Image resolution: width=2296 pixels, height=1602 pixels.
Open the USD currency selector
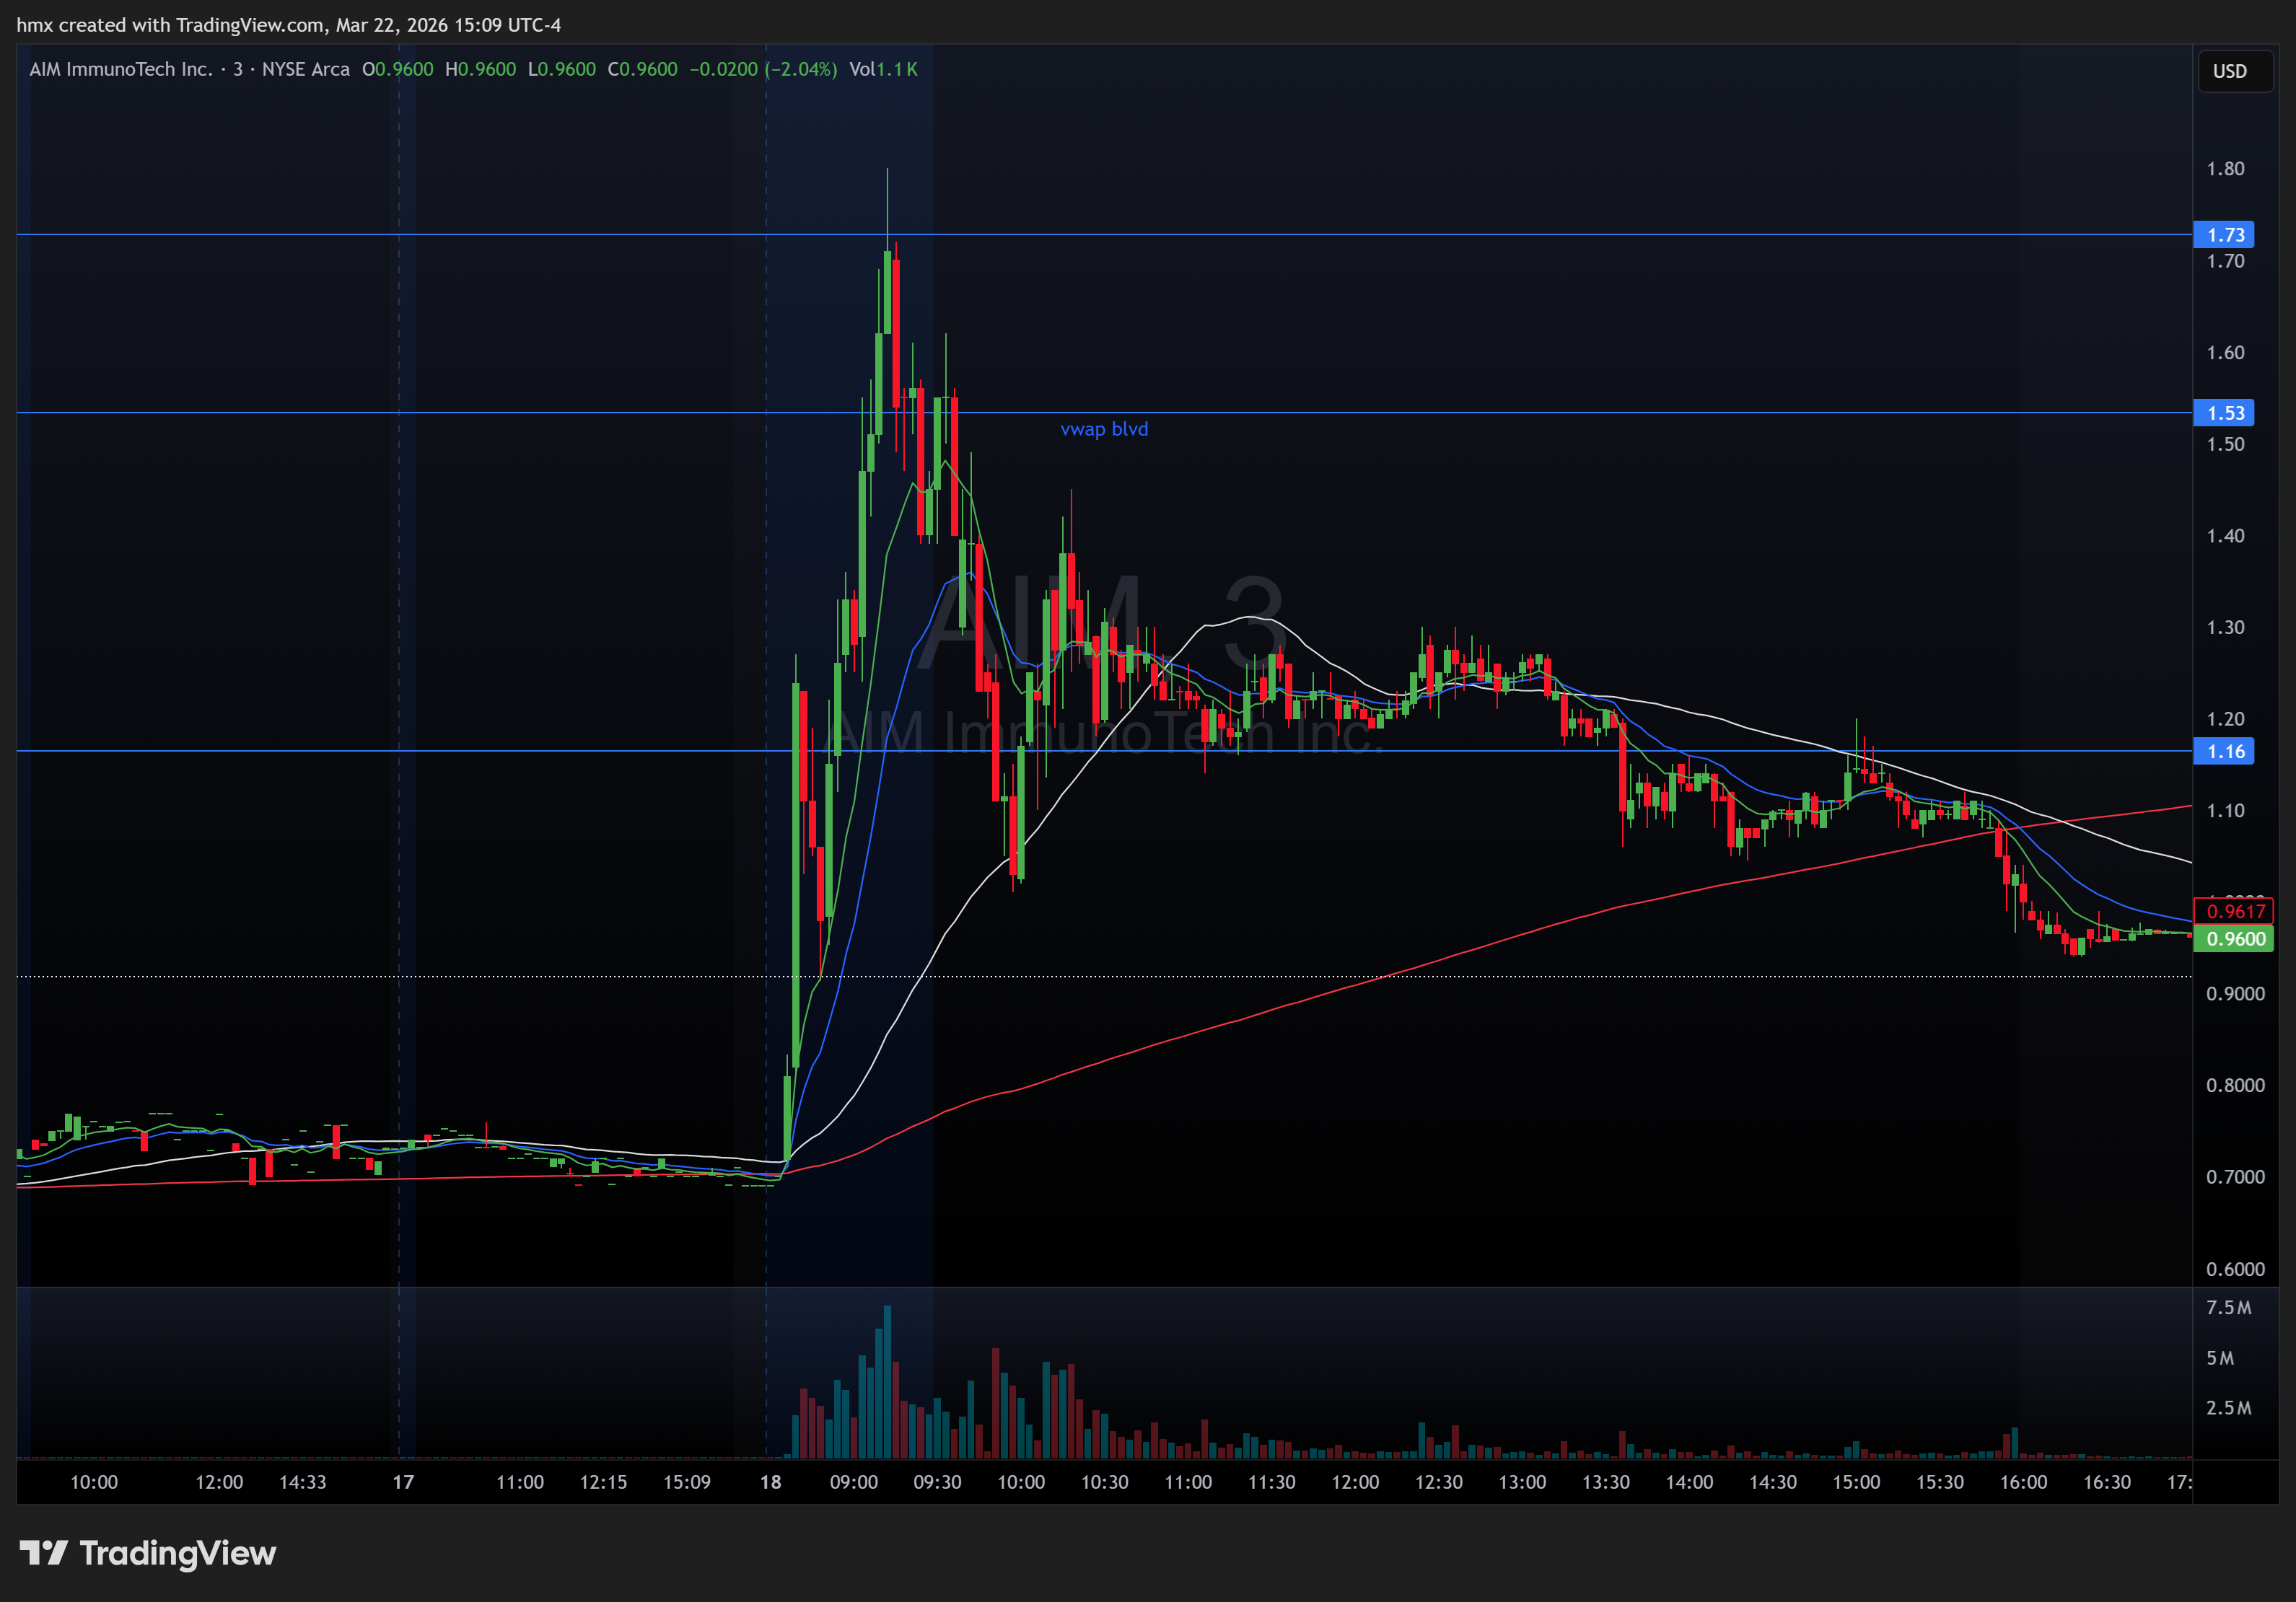pos(2234,71)
